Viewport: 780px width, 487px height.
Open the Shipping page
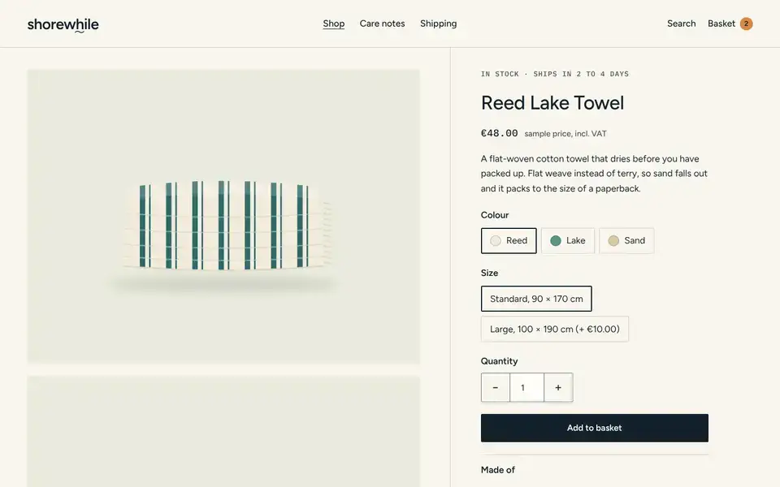438,24
